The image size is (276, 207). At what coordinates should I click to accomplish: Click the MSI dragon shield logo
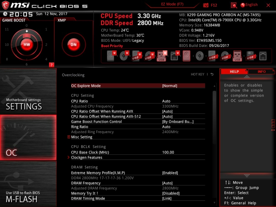(5, 5)
